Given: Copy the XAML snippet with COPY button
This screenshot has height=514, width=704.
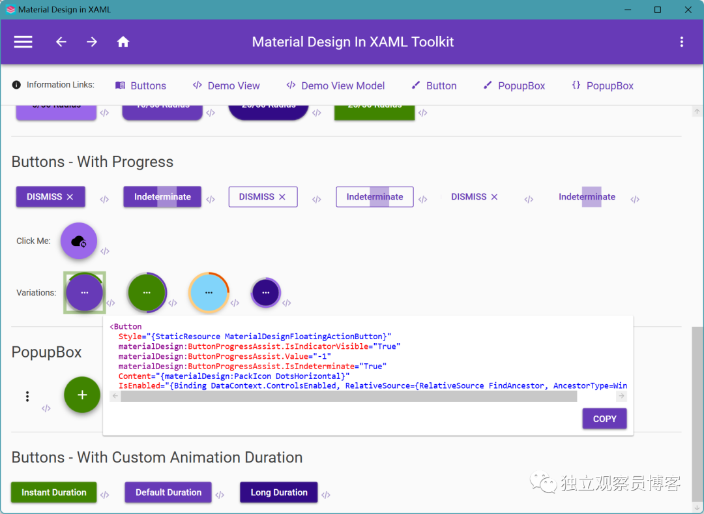Looking at the screenshot, I should coord(604,419).
